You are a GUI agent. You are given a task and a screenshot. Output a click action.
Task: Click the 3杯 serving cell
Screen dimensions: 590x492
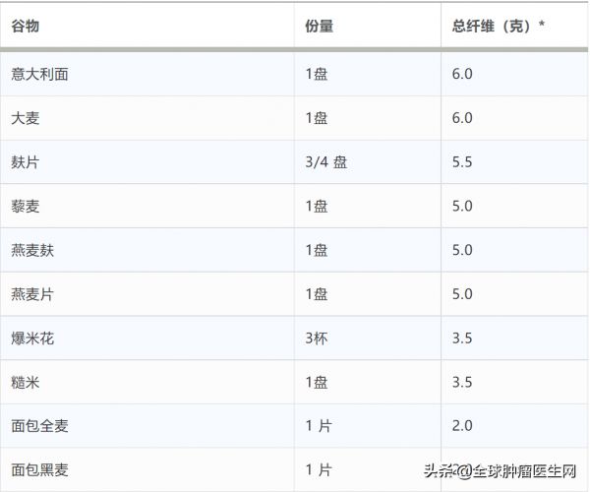coord(316,338)
